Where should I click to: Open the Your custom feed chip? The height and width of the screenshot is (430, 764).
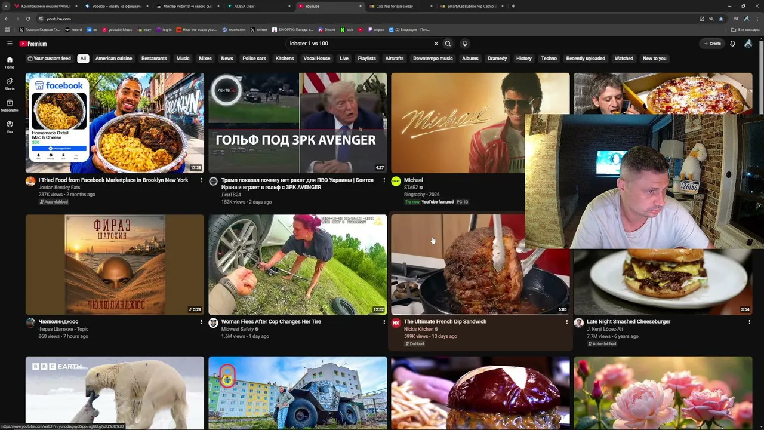[x=49, y=59]
